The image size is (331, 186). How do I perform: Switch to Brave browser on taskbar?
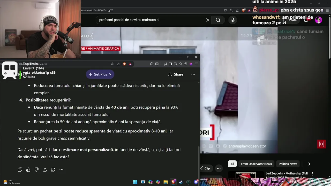(x=173, y=182)
